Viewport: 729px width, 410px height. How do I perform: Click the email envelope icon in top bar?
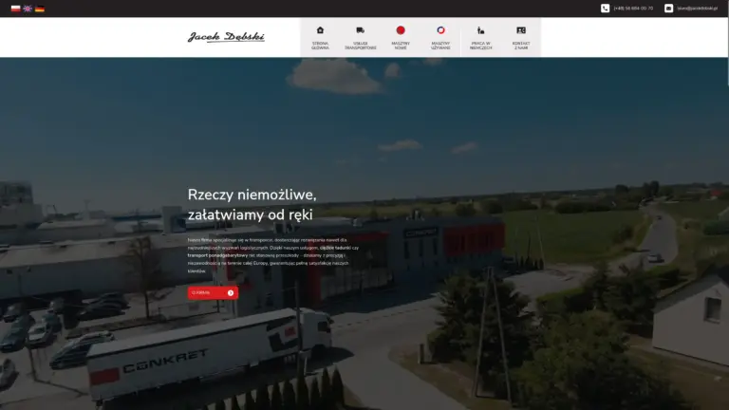click(x=668, y=9)
